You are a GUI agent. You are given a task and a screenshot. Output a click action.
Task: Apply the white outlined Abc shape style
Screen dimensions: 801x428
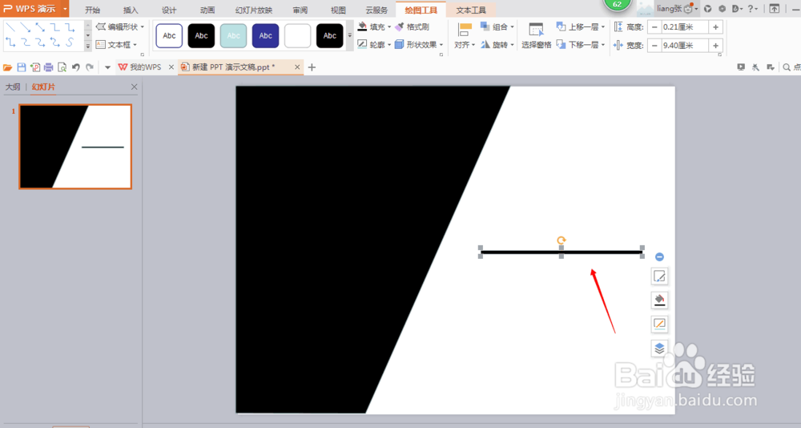(x=169, y=36)
